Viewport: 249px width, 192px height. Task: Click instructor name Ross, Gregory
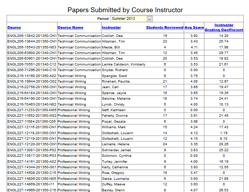(x=113, y=172)
